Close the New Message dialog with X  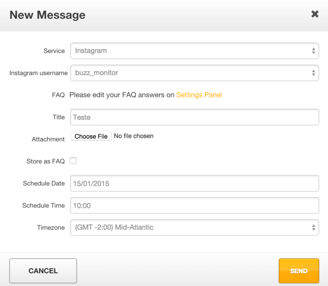[x=314, y=14]
